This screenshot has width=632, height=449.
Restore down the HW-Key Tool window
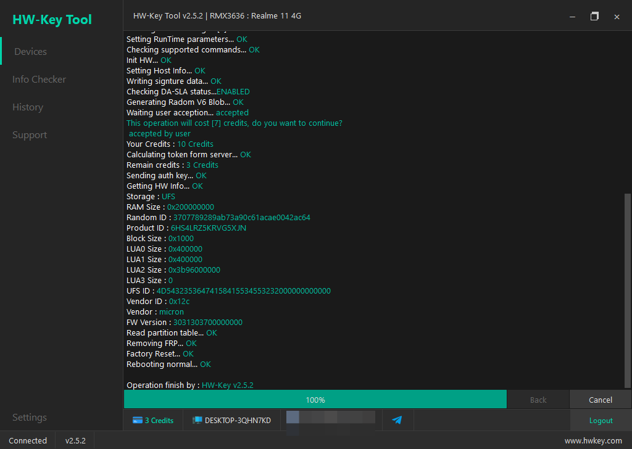(x=594, y=16)
